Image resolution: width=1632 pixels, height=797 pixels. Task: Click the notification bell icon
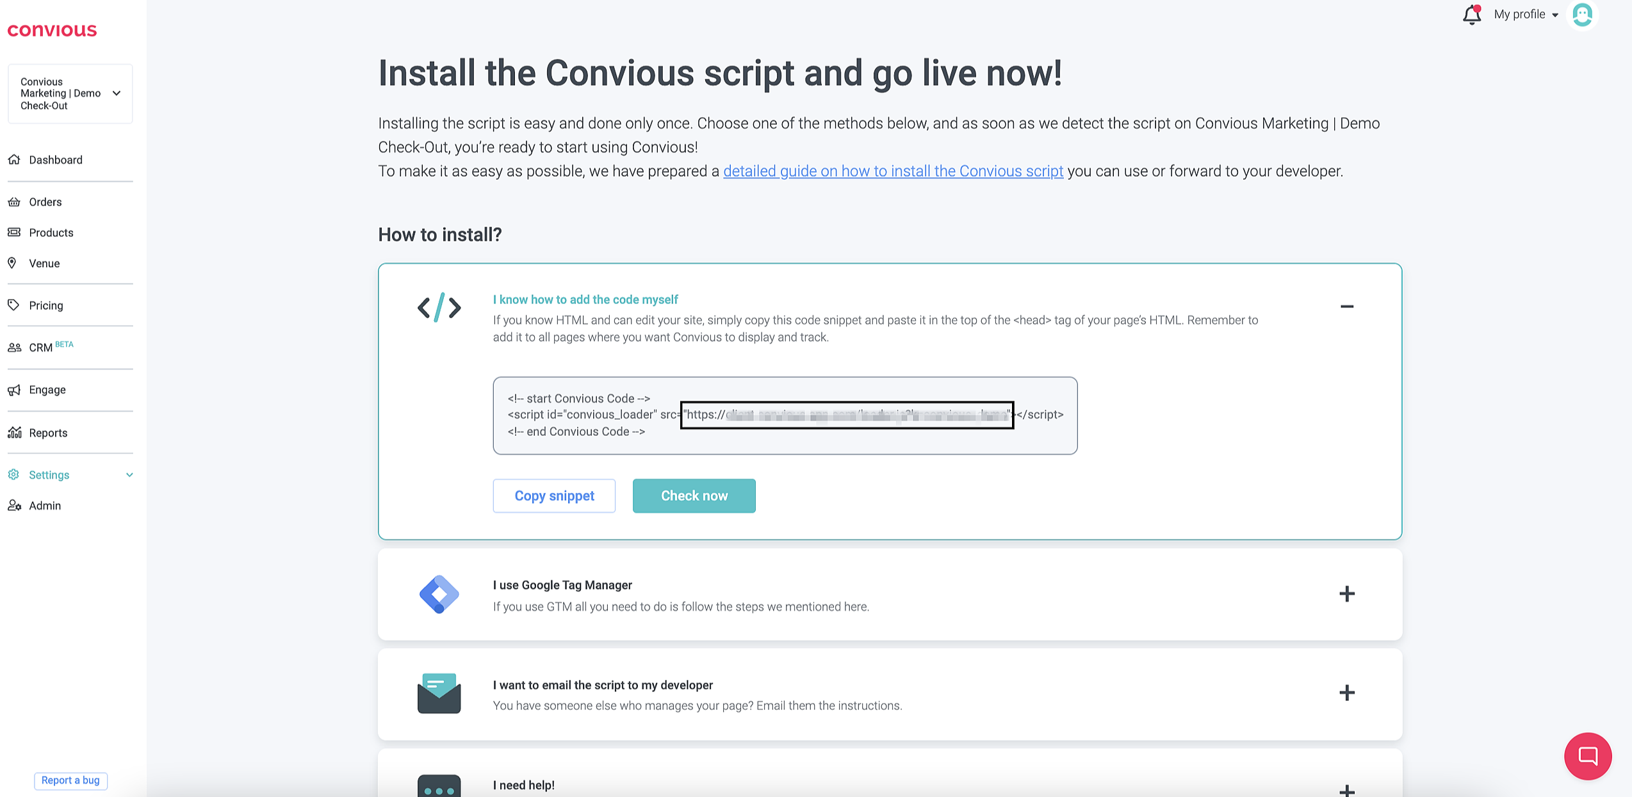click(1472, 15)
